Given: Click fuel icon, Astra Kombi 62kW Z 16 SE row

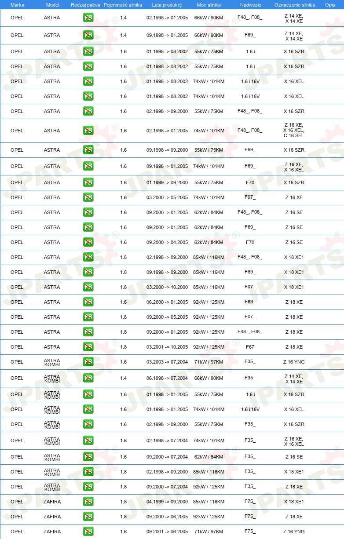Looking at the screenshot, I should coord(88,457).
